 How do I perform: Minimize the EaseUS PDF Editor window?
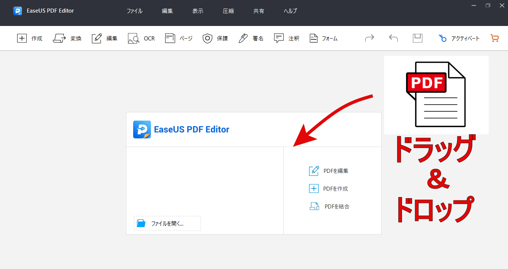[473, 5]
